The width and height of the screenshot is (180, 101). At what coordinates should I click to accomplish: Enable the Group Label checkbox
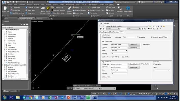[x=138, y=37]
